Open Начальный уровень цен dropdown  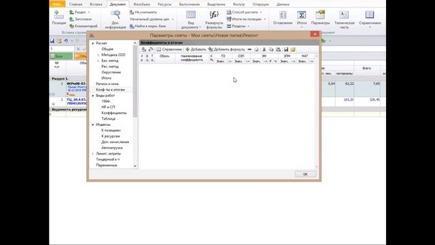152,19
